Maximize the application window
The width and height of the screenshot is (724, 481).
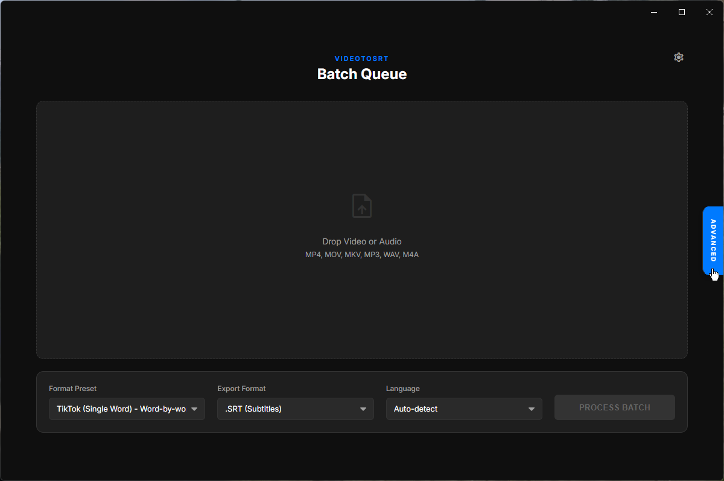click(x=682, y=12)
